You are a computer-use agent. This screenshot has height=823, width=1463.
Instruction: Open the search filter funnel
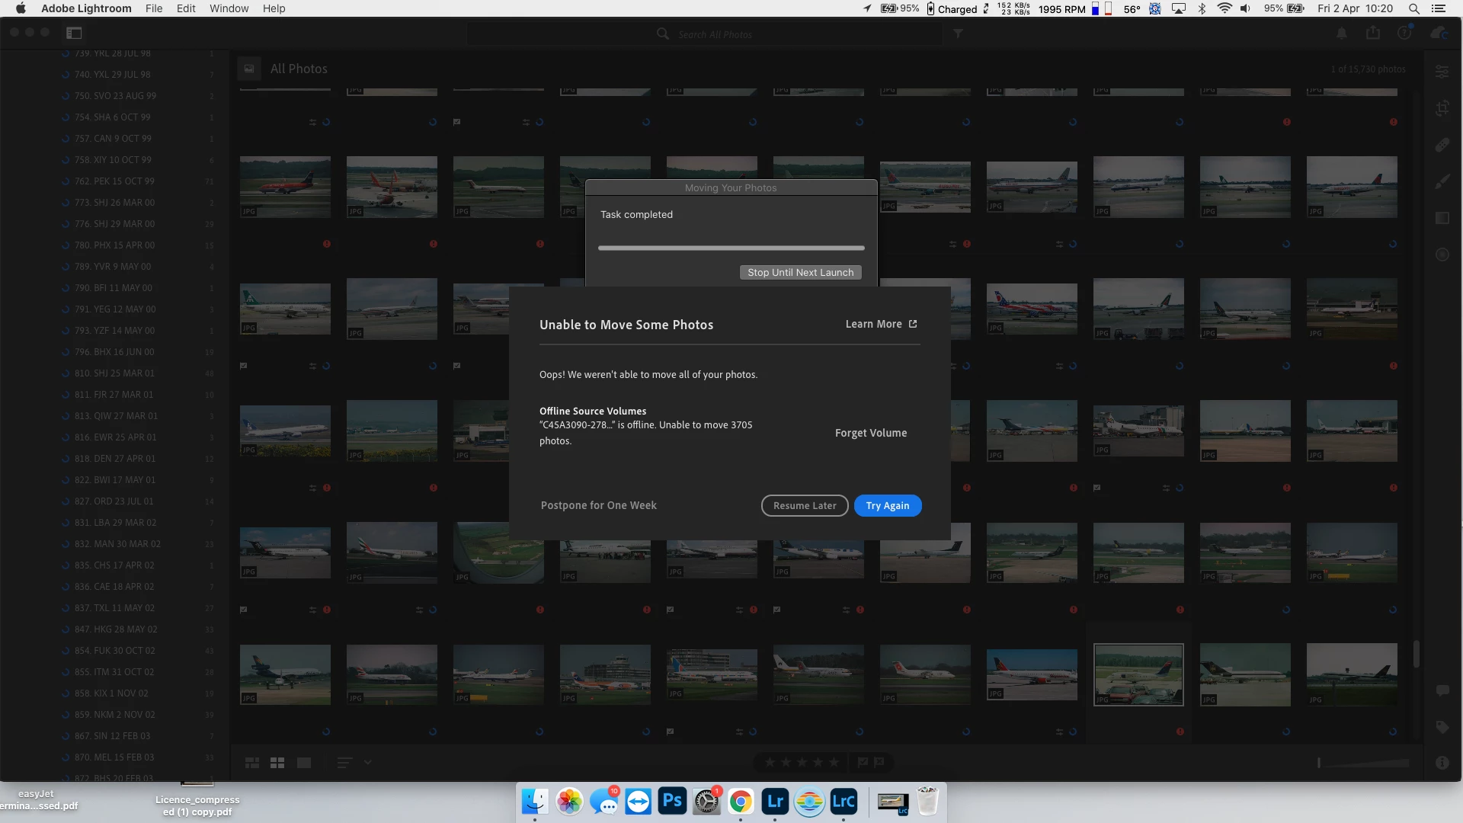pos(958,34)
